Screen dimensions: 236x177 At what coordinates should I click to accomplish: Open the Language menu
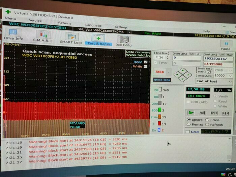[x=93, y=25]
